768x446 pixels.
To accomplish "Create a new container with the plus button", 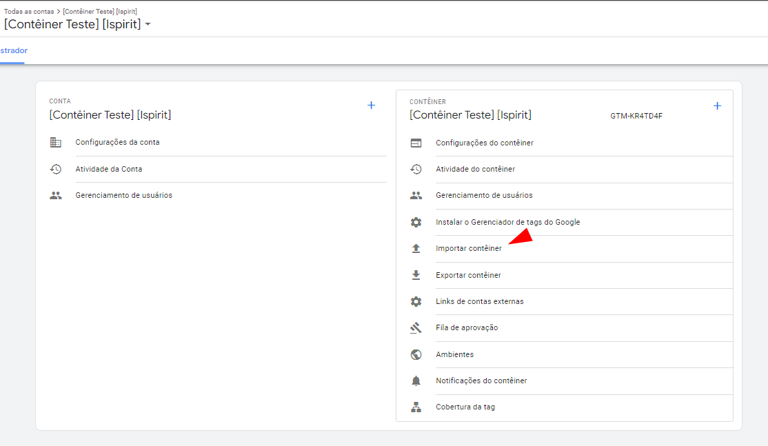I will [x=717, y=106].
